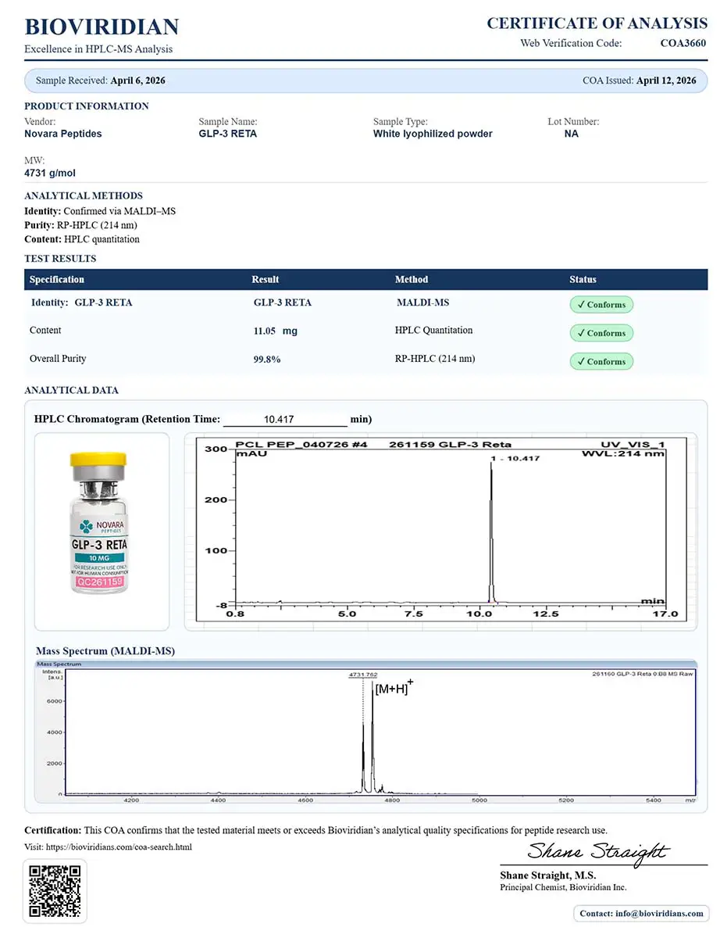Viewport: 720px width, 938px height.
Task: Click the PCL PEP_040726 #4 chromatogram header
Action: click(301, 444)
